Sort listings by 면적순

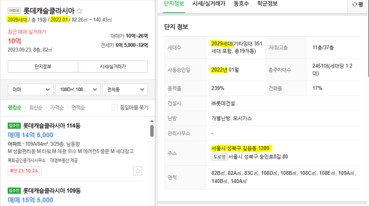pyautogui.click(x=78, y=108)
